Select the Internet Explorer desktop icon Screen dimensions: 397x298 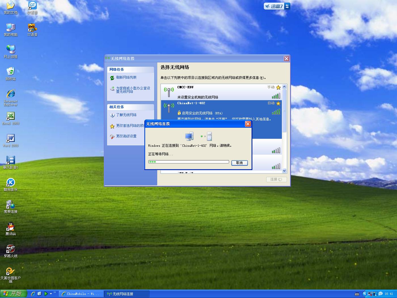point(10,98)
